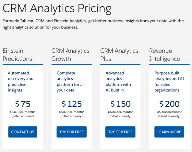Click TRY FOR FREE under CRM Analytics Growth

[72, 132]
